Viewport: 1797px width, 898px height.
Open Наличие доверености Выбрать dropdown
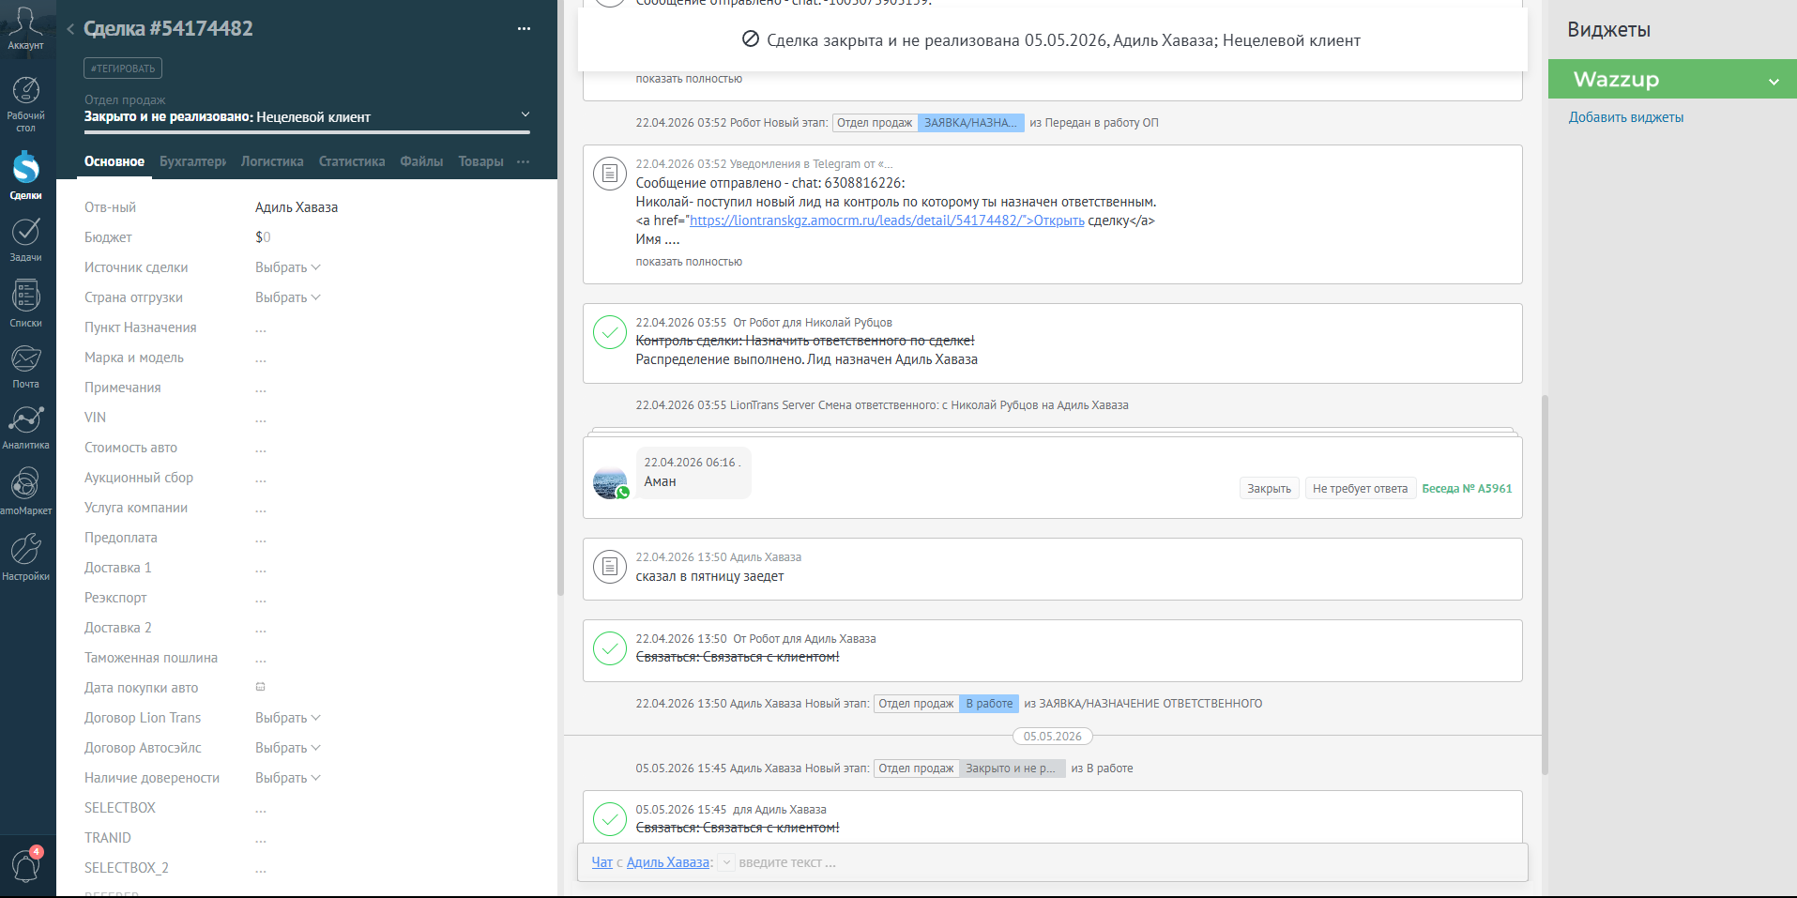288,778
